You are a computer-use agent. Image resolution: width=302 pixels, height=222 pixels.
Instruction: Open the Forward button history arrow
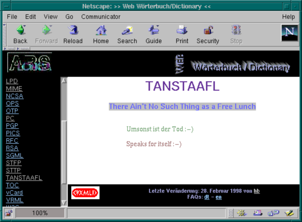point(50,26)
